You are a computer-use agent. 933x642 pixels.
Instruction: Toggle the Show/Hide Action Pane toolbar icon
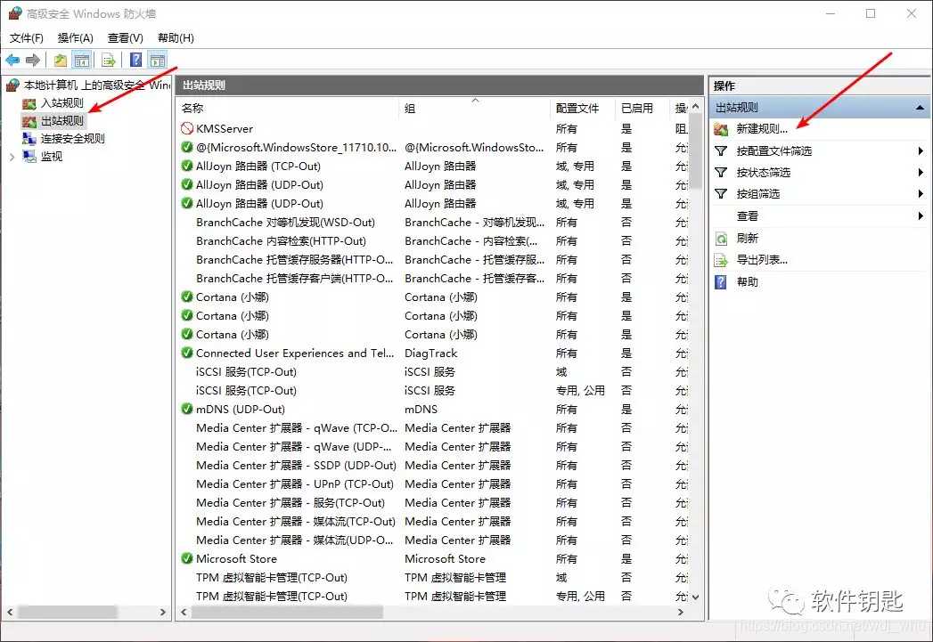pyautogui.click(x=158, y=60)
